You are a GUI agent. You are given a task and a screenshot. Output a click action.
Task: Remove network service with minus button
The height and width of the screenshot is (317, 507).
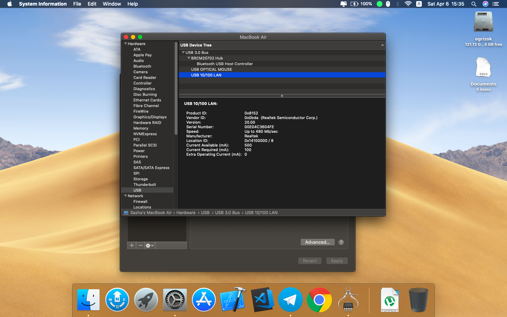[x=140, y=245]
